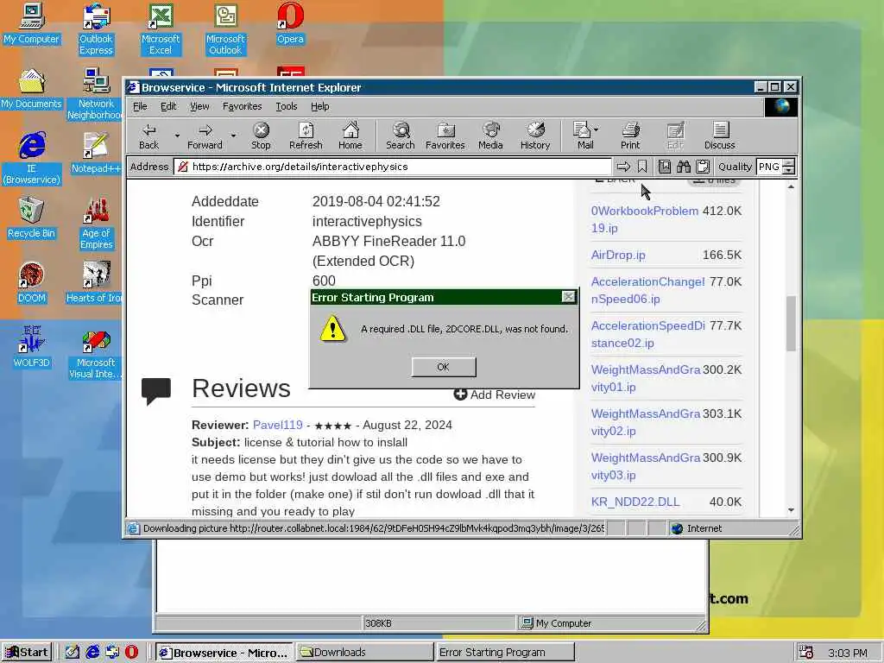
Task: Print the current page
Action: (630, 136)
